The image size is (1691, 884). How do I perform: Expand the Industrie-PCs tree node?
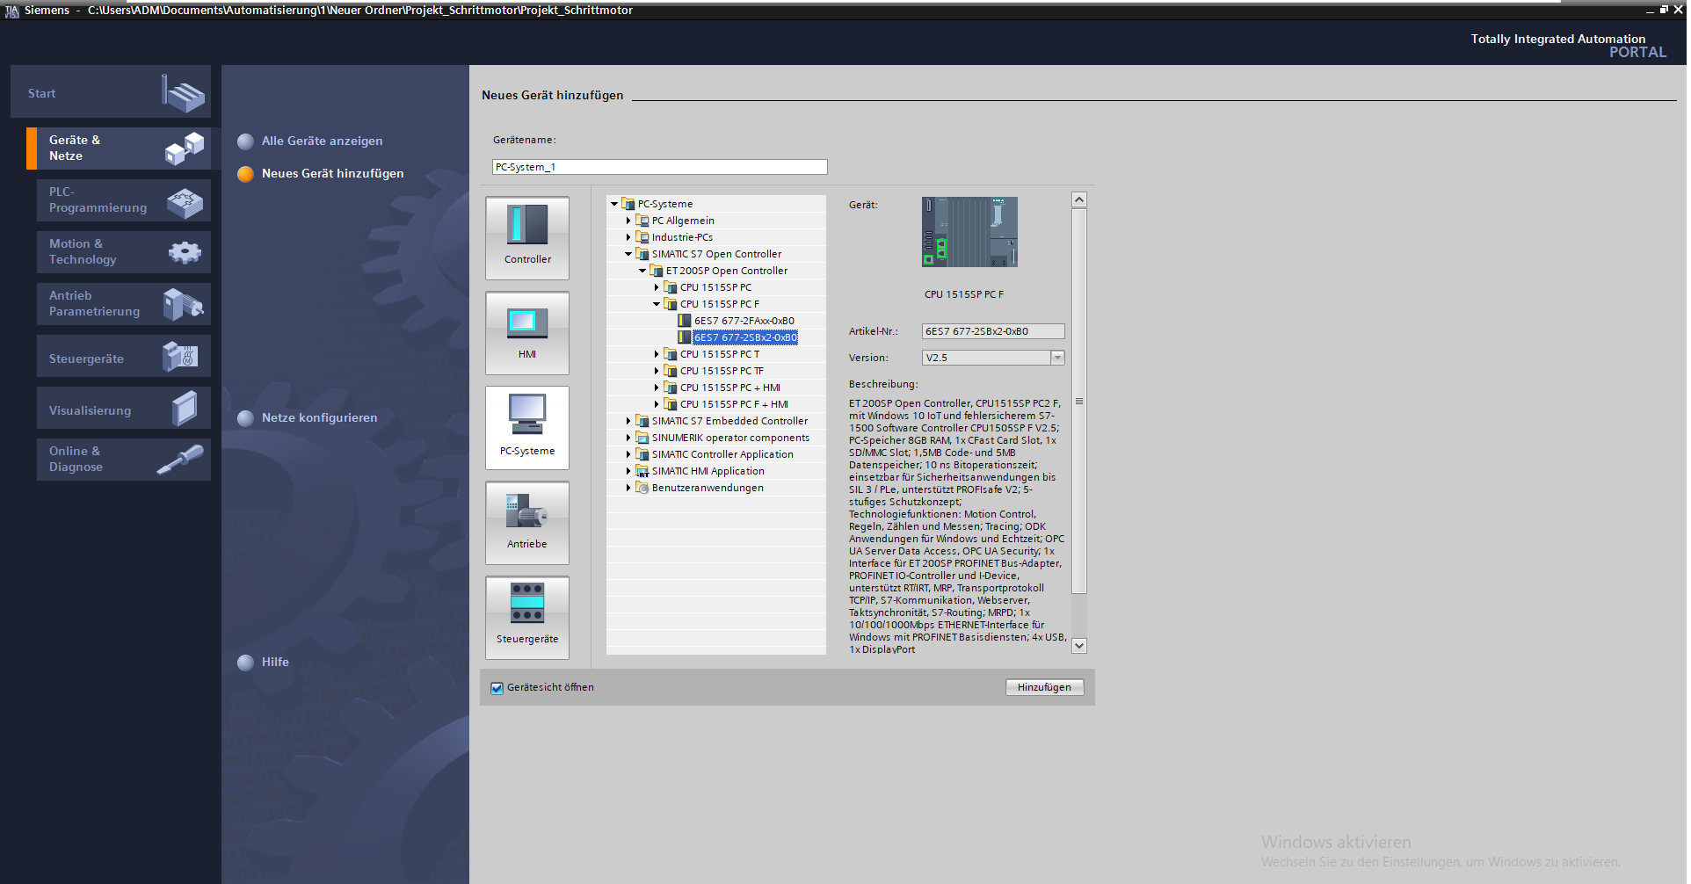628,237
